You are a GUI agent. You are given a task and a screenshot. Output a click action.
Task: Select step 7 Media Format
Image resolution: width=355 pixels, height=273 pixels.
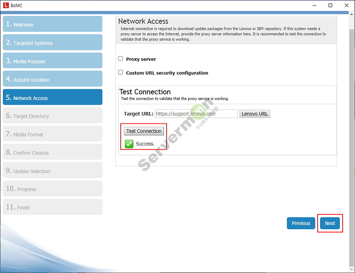pyautogui.click(x=52, y=134)
